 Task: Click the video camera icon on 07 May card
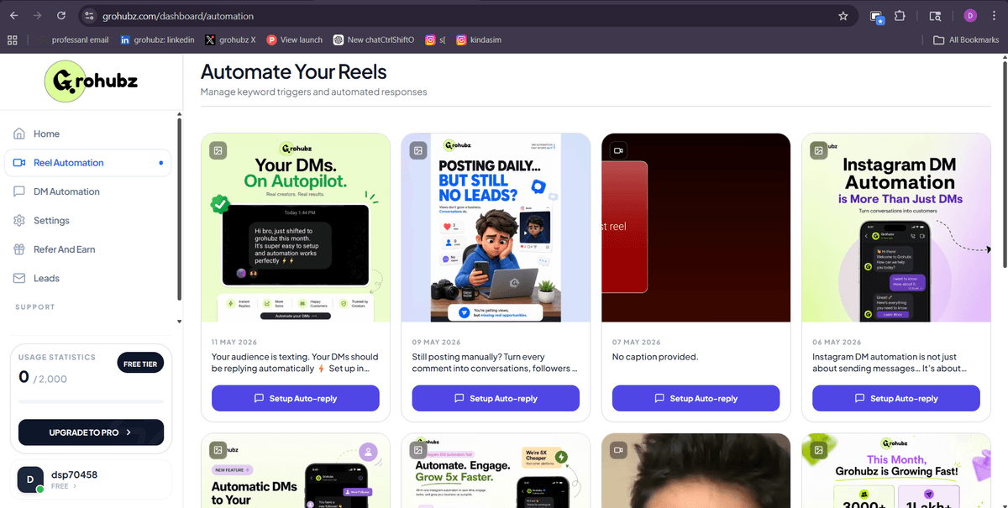pyautogui.click(x=618, y=150)
